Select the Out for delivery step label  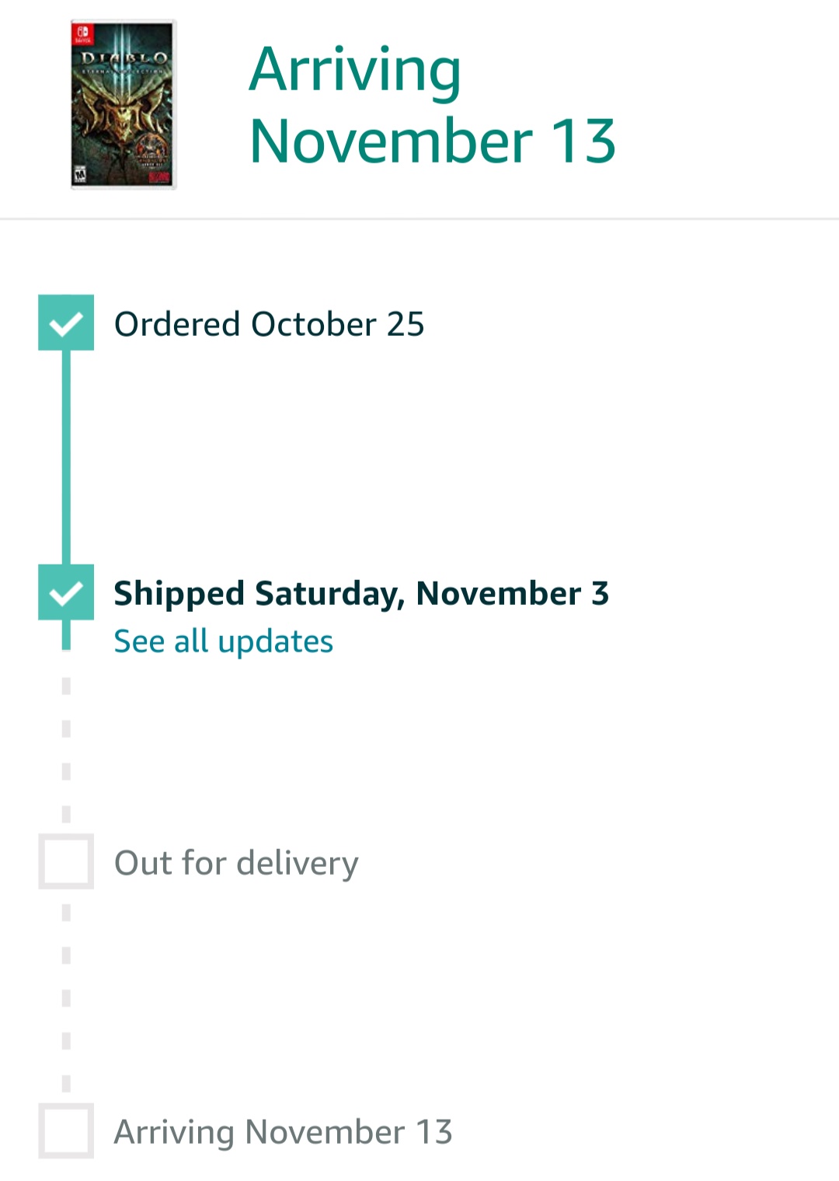(236, 863)
